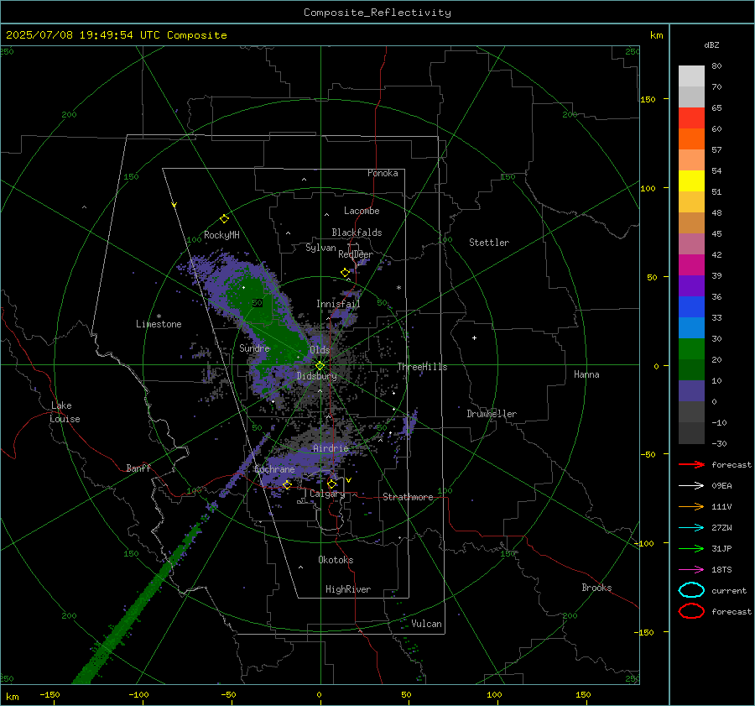
Task: Click the Stettler city label
Action: [x=489, y=243]
